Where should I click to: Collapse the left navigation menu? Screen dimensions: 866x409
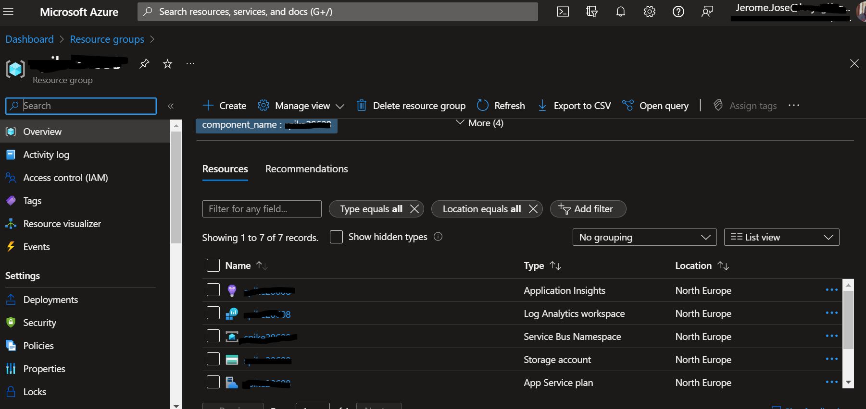(x=171, y=106)
